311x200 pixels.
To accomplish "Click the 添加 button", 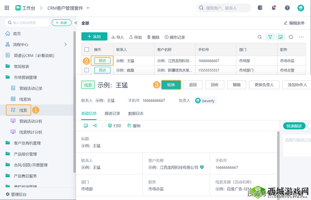I will [94, 36].
